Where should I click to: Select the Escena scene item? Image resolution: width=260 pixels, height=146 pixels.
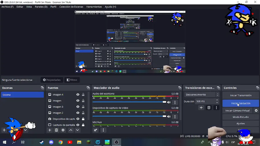coord(22,95)
